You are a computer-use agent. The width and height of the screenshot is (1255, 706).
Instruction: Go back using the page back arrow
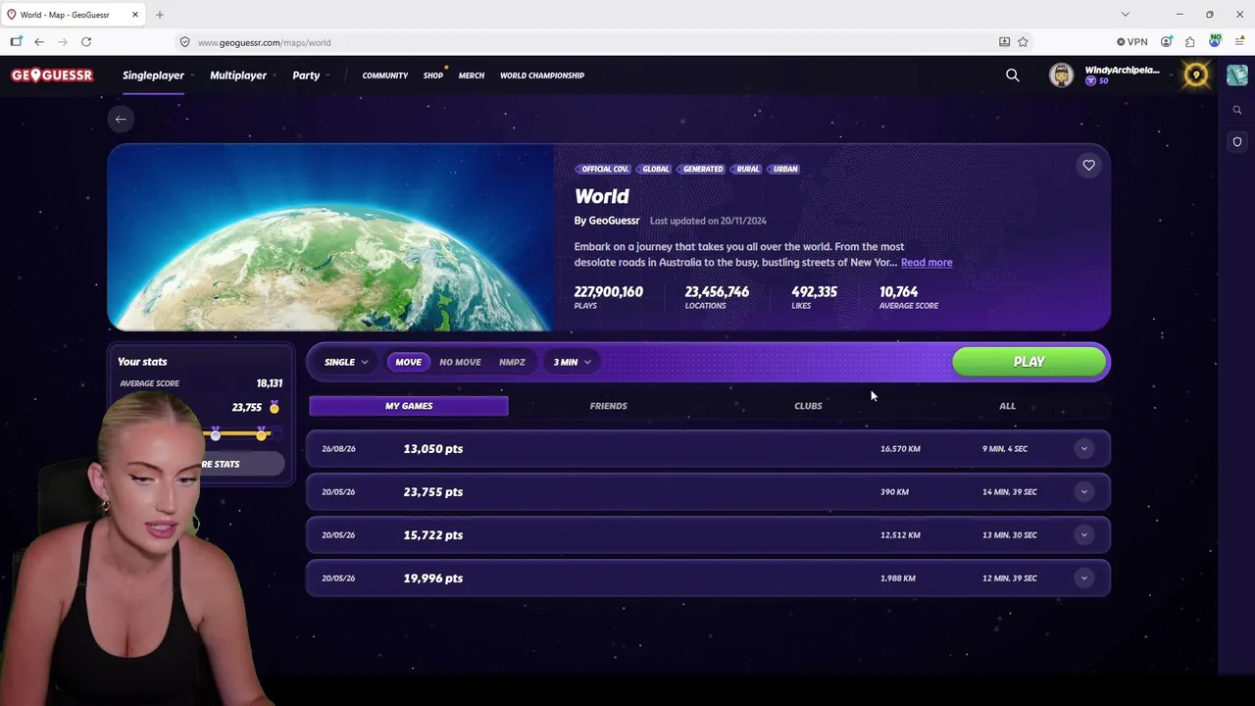click(121, 119)
